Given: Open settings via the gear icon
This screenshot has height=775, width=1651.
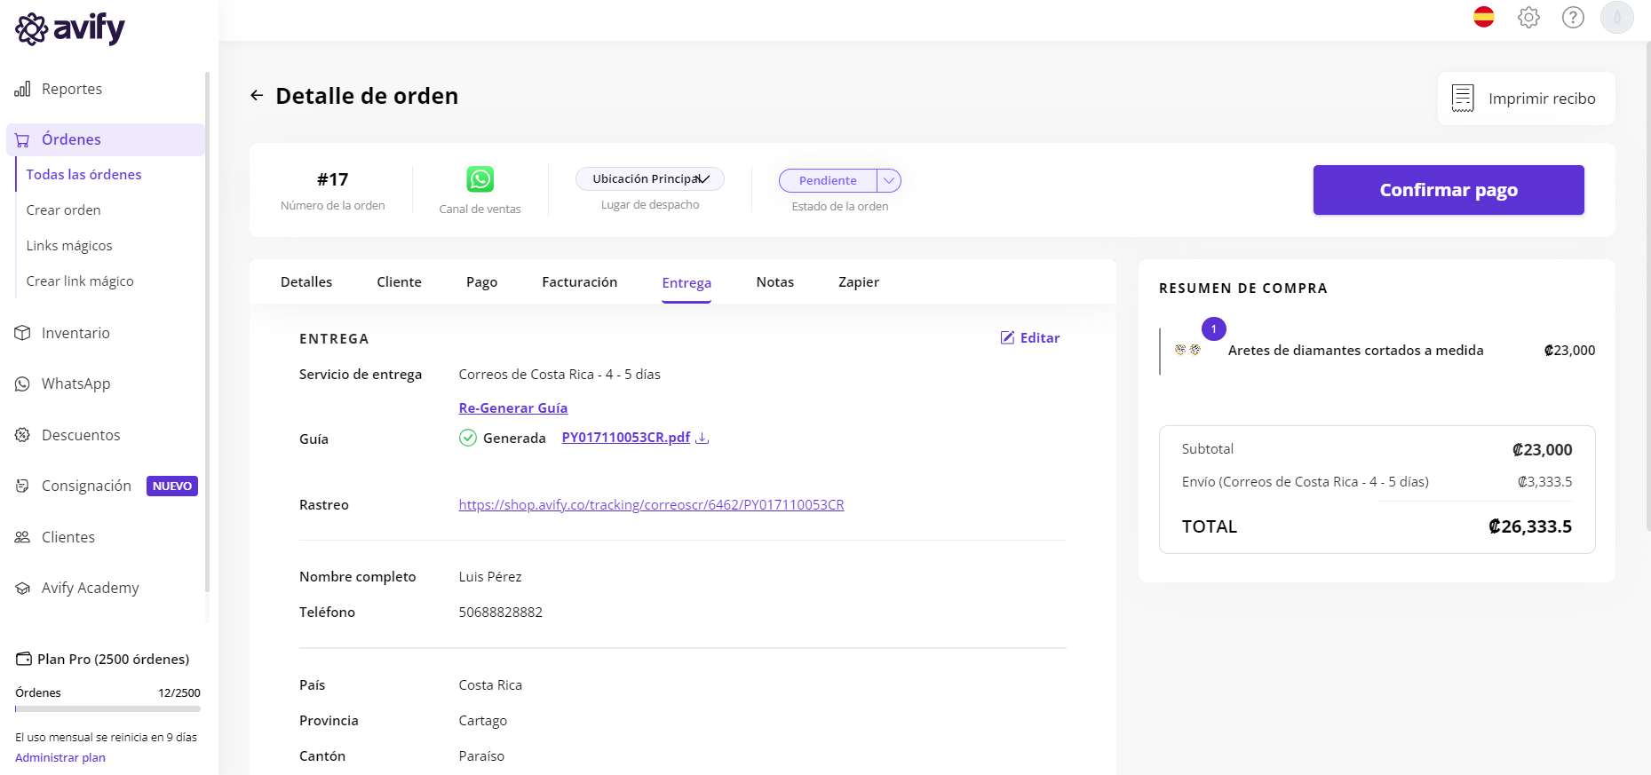Looking at the screenshot, I should coord(1528,18).
